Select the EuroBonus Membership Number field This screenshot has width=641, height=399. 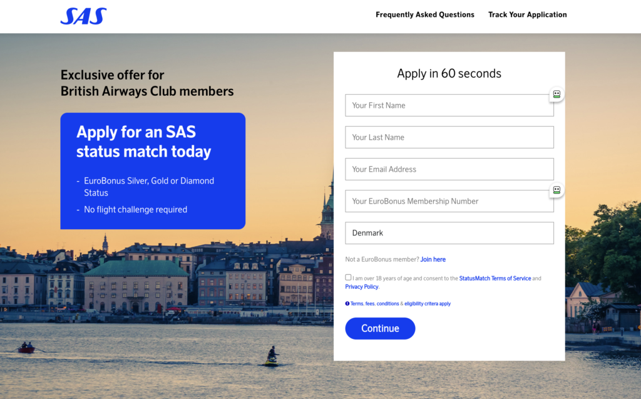pos(448,201)
